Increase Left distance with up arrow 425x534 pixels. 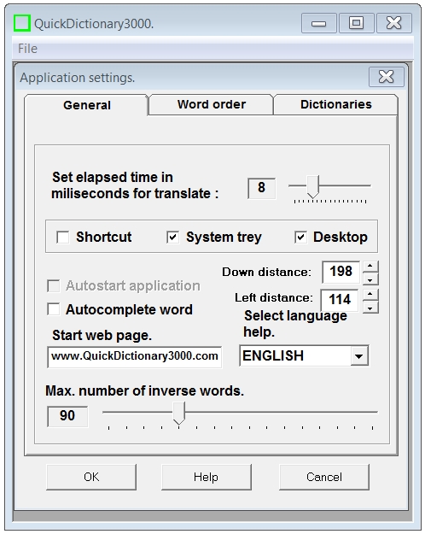click(370, 295)
